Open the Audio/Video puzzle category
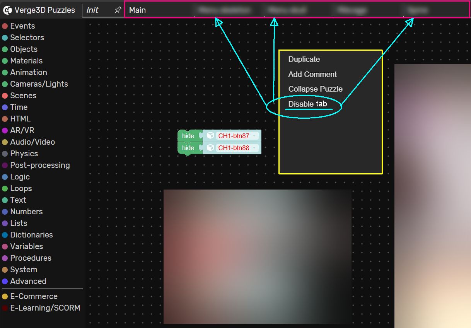Image resolution: width=471 pixels, height=328 pixels. tap(29, 142)
